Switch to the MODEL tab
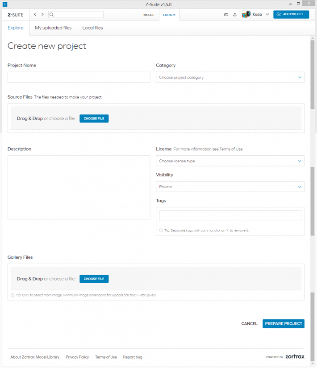Image resolution: width=317 pixels, height=368 pixels. click(x=149, y=15)
